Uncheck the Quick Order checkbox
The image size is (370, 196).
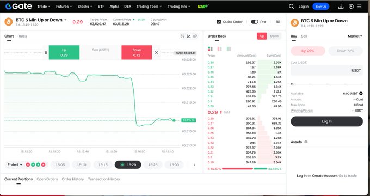[x=219, y=22]
